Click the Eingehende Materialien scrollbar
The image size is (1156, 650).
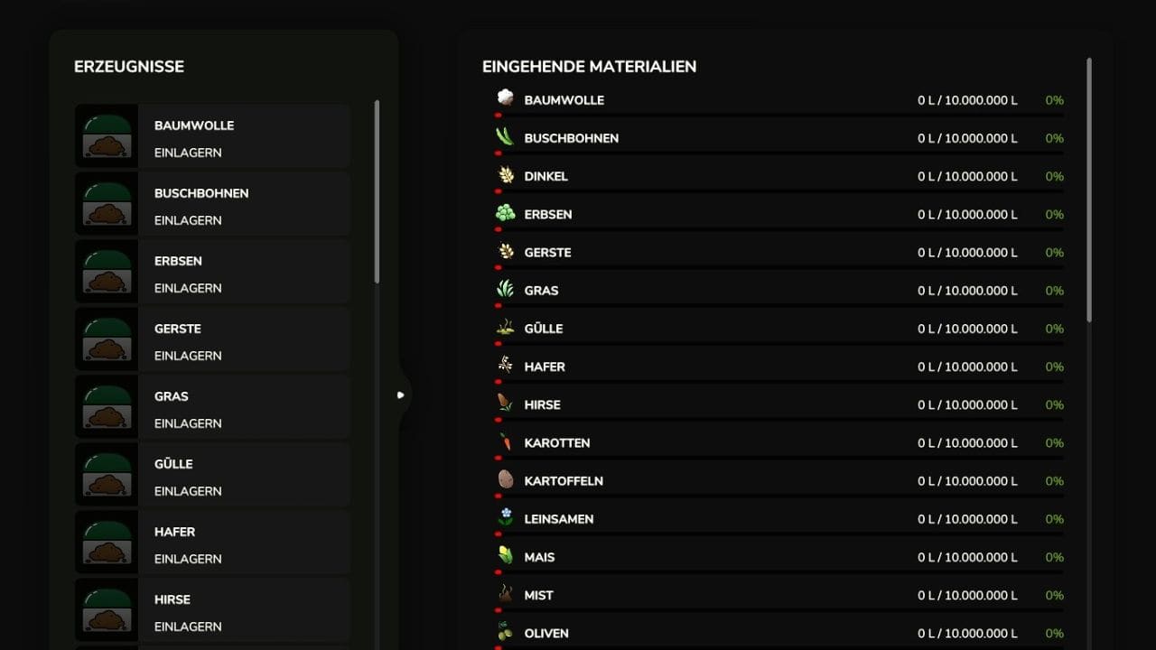coord(1089,190)
